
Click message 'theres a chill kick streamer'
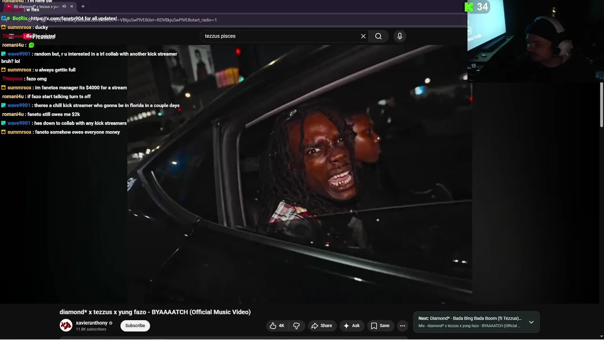[x=107, y=106]
